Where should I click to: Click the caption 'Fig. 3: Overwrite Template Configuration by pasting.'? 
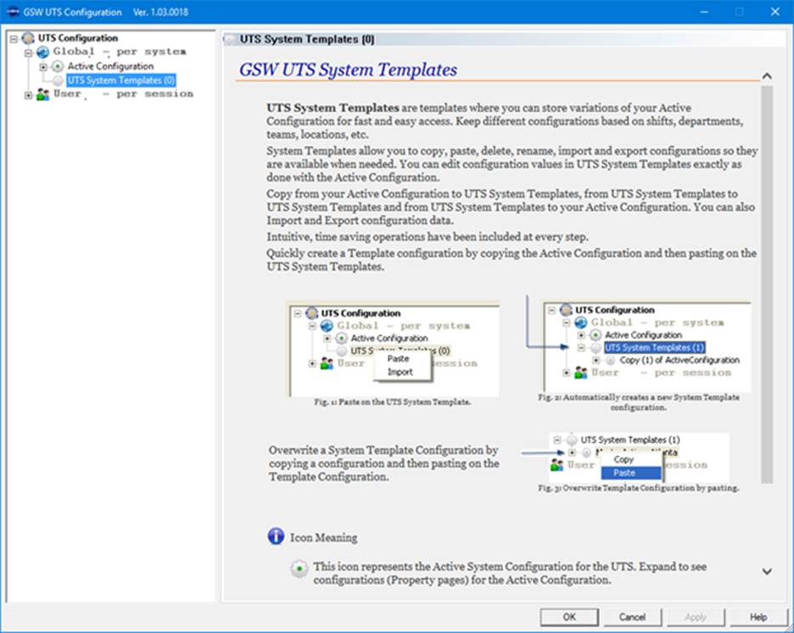coord(639,488)
